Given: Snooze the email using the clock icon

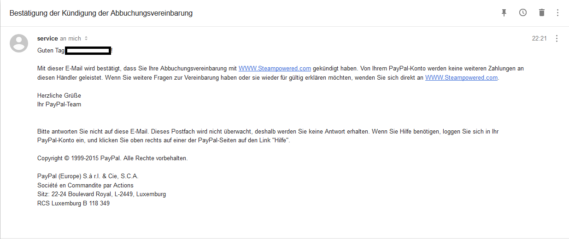Looking at the screenshot, I should tap(523, 13).
